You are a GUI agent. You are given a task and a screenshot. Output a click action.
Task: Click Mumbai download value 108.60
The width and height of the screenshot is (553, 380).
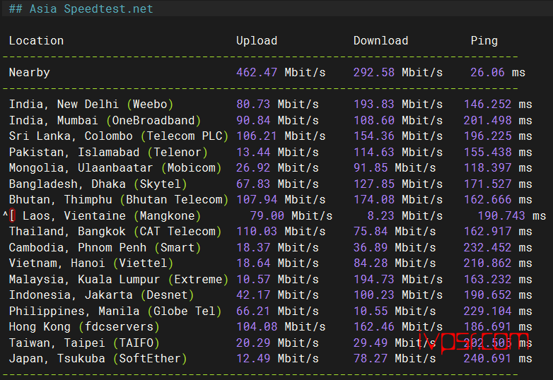374,121
